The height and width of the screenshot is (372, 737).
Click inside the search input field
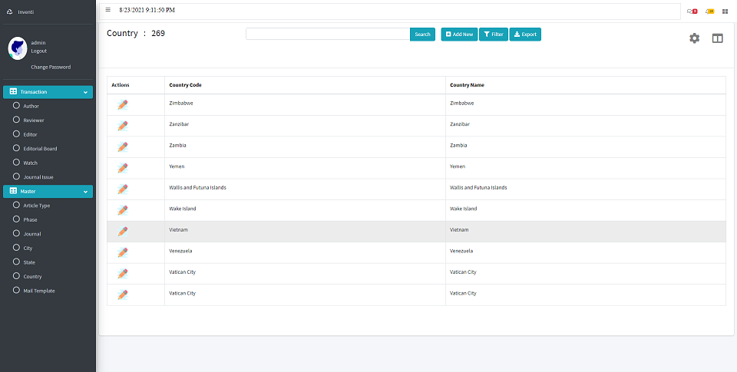point(327,35)
